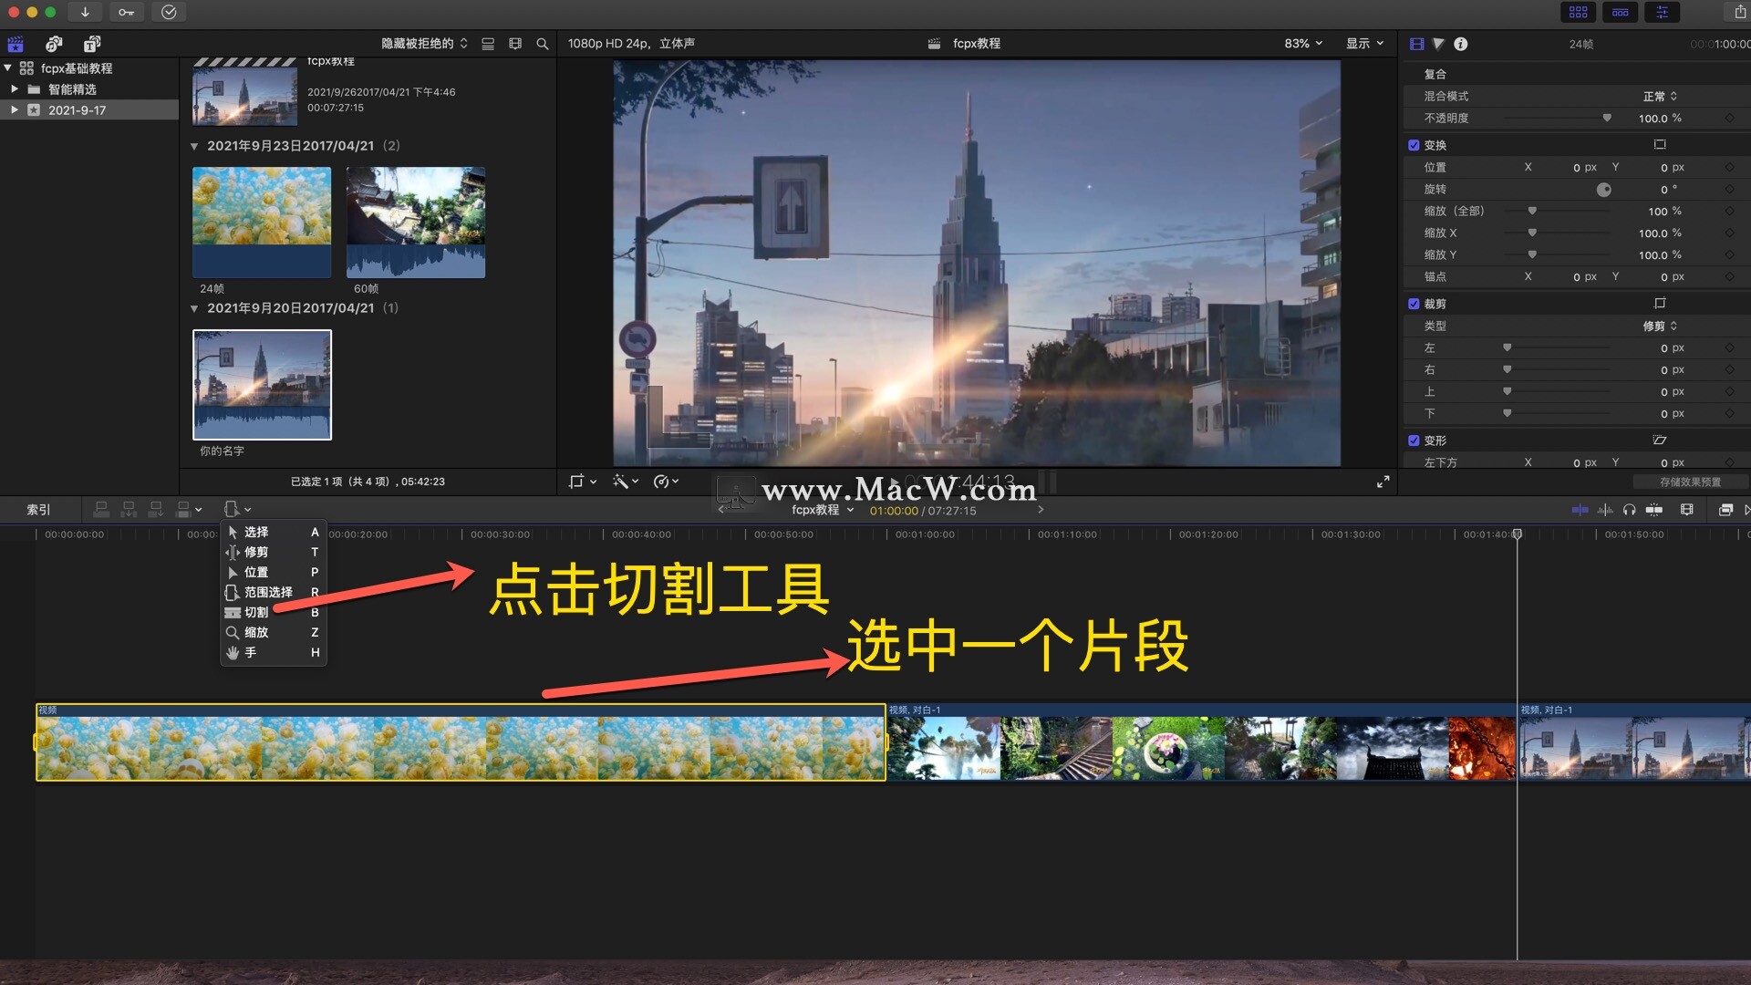Choose the Trim tool (修剪) in the menu
This screenshot has height=985, width=1751.
click(x=256, y=552)
